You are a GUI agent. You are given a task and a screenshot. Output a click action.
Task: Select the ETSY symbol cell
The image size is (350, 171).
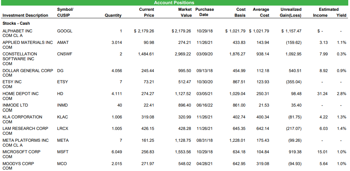(x=63, y=82)
